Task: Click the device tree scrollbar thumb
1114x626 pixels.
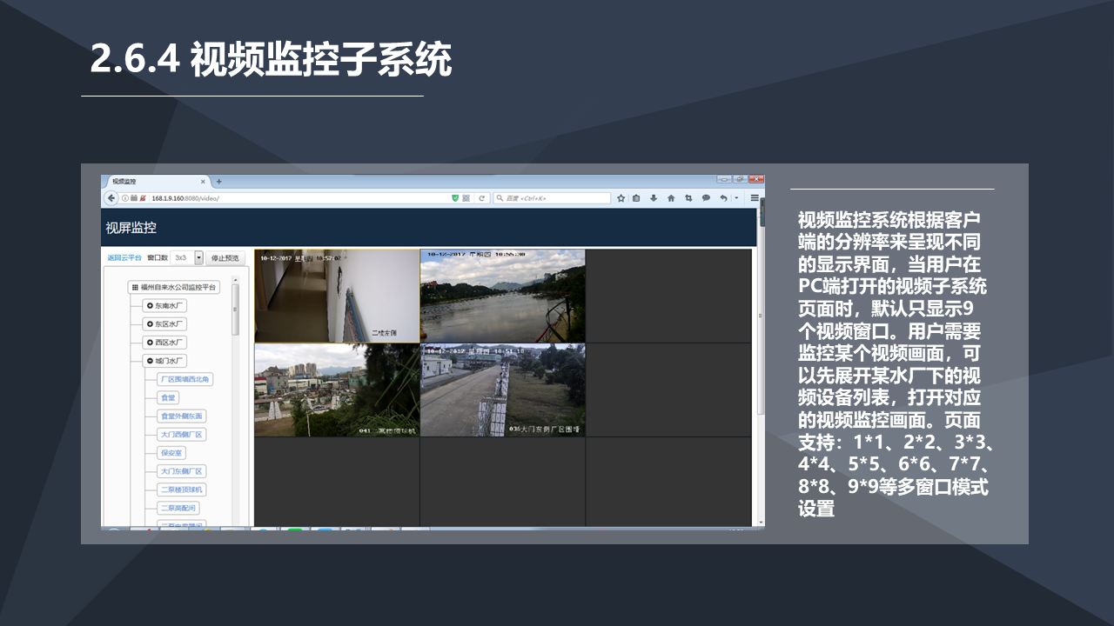Action: (235, 309)
